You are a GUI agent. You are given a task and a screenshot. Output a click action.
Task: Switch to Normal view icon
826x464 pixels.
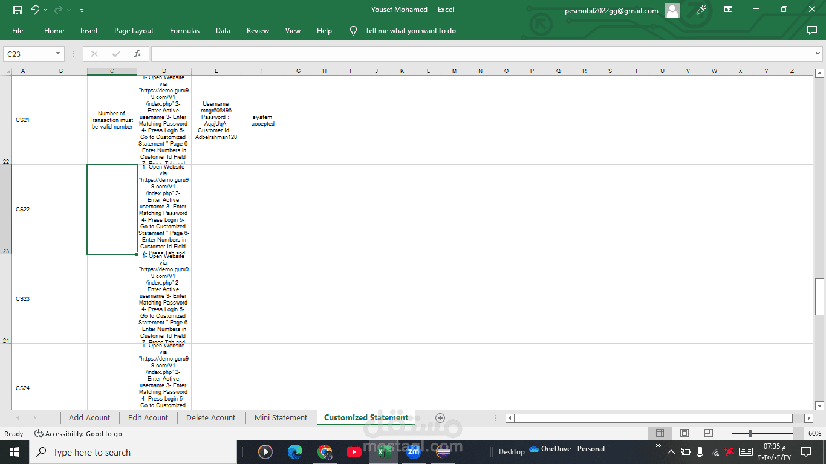660,433
